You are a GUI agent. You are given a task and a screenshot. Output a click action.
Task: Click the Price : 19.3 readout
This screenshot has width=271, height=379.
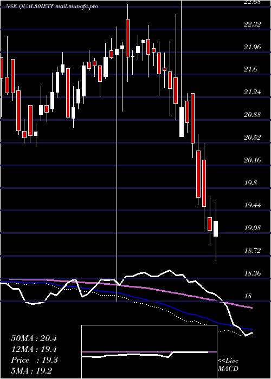click(34, 360)
